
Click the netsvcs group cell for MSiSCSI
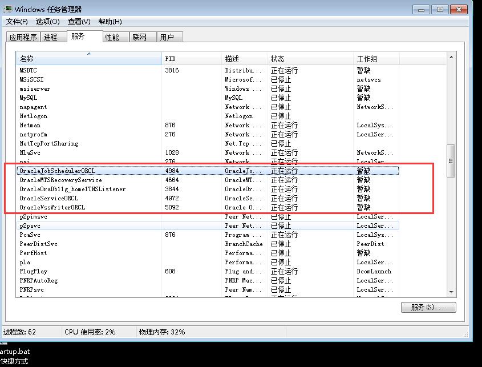coord(368,80)
